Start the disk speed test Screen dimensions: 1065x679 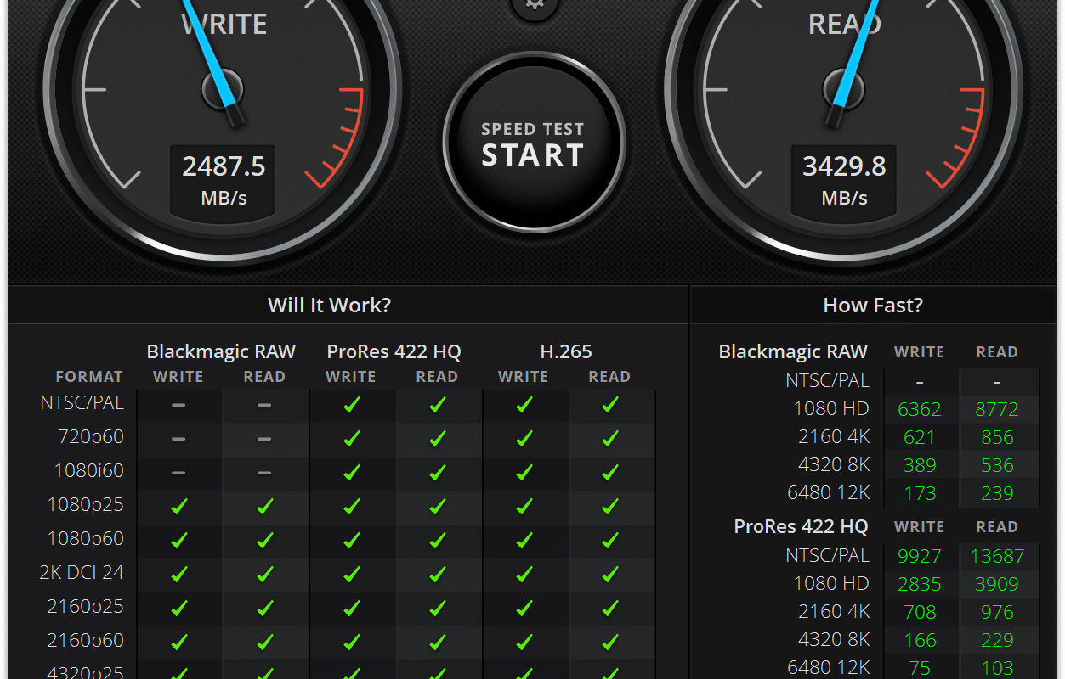click(x=533, y=143)
